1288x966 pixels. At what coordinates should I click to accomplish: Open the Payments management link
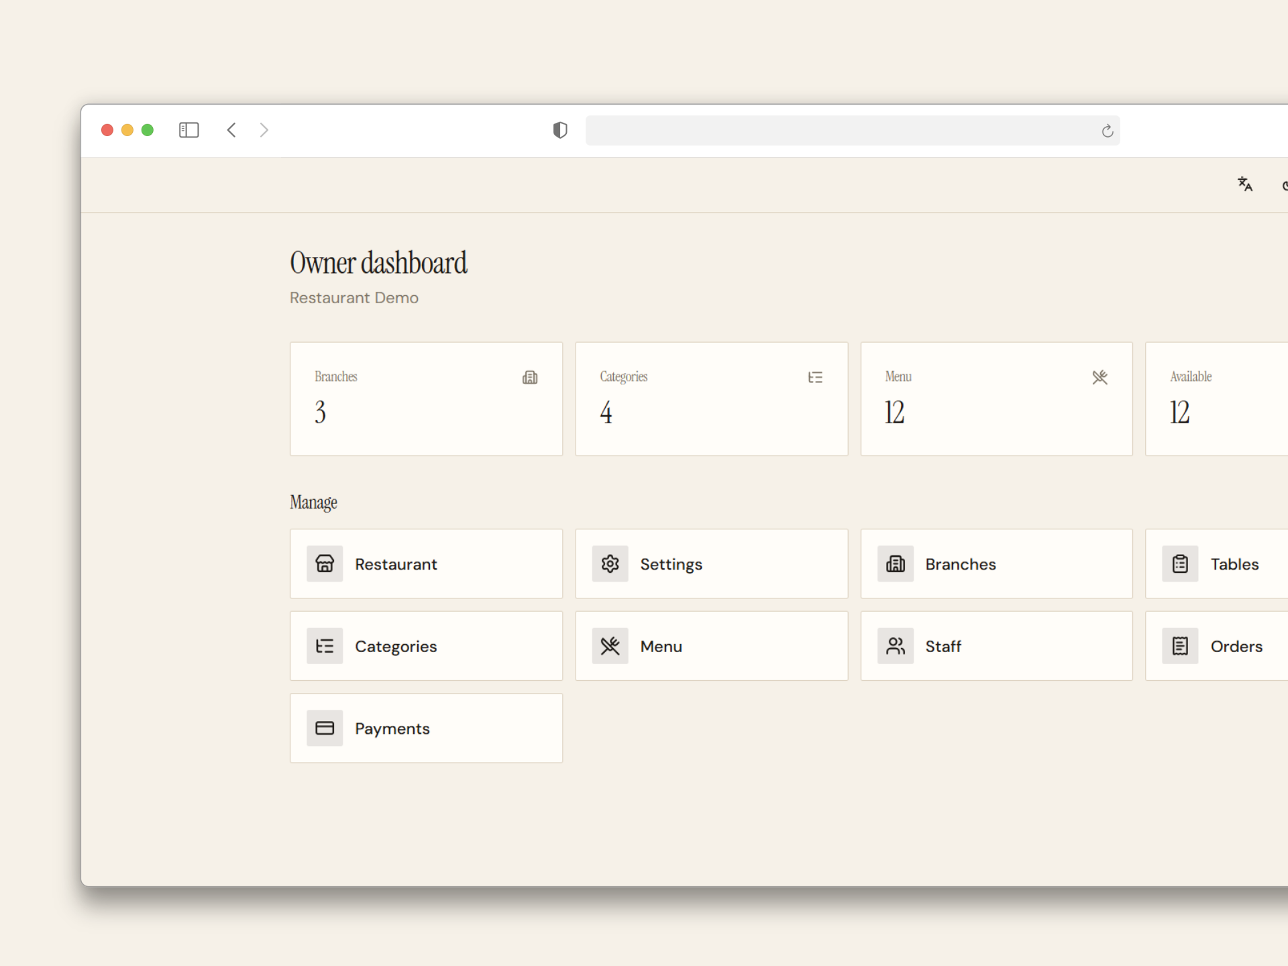[426, 728]
